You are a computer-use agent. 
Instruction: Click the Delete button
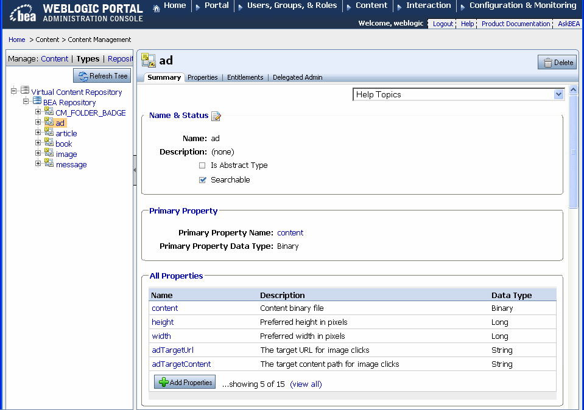pos(557,63)
